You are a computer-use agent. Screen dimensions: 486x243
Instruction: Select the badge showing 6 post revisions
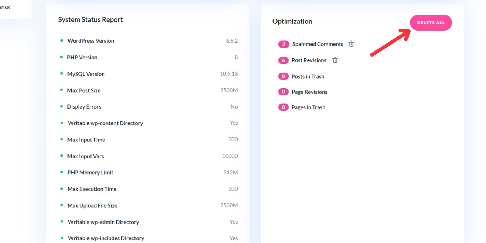283,60
